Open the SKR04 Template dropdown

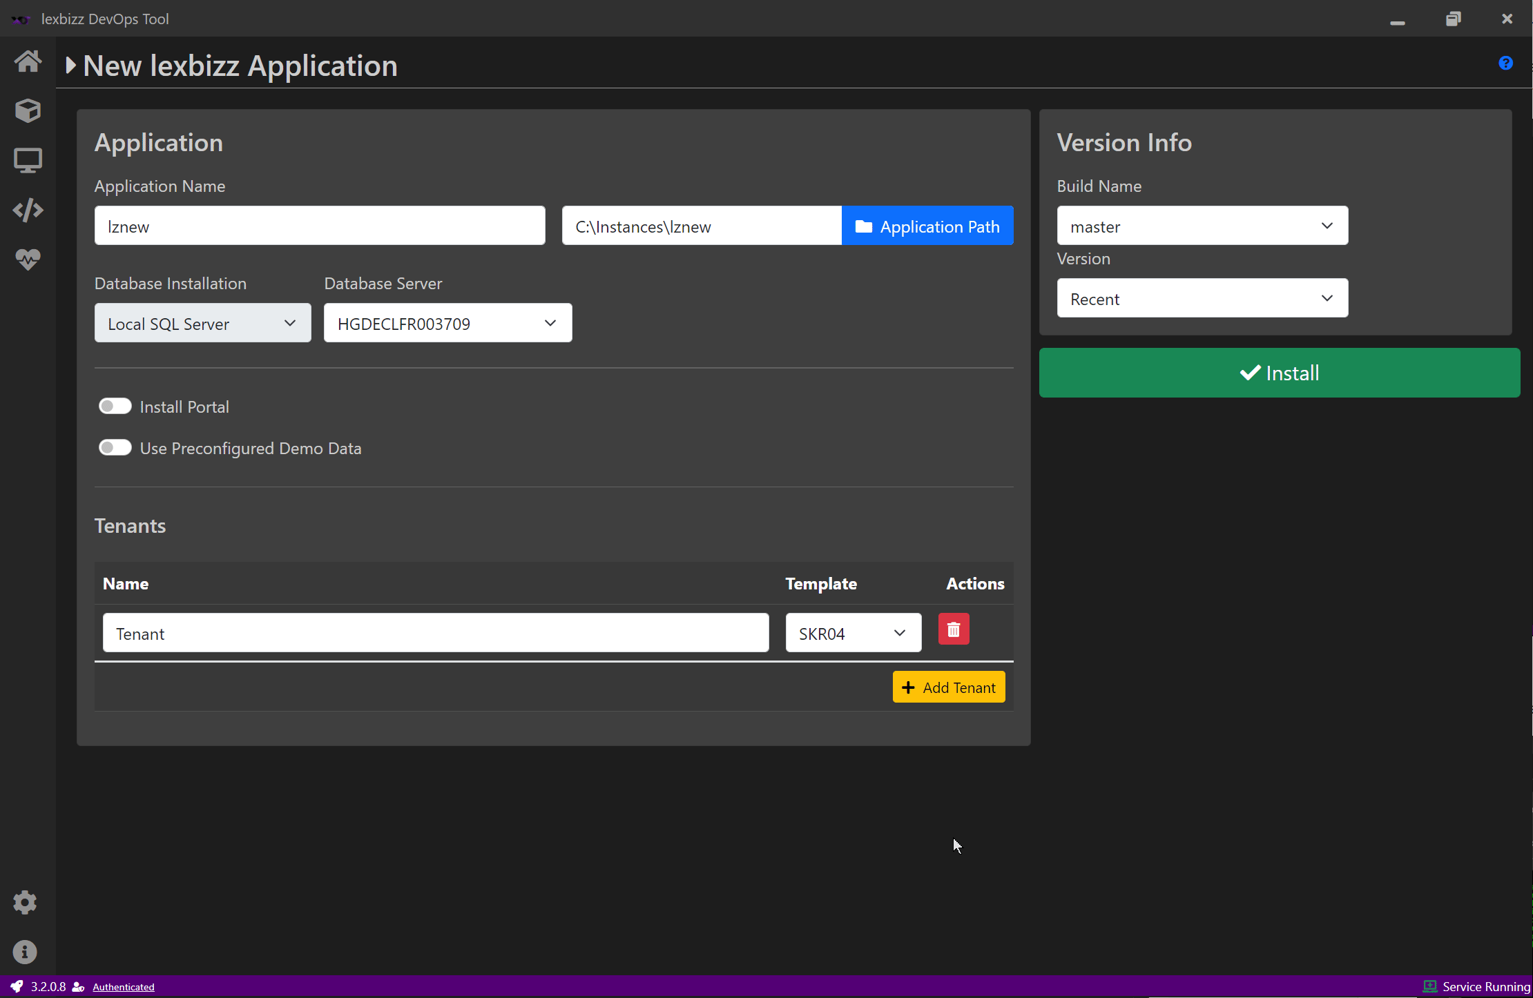[x=853, y=633]
